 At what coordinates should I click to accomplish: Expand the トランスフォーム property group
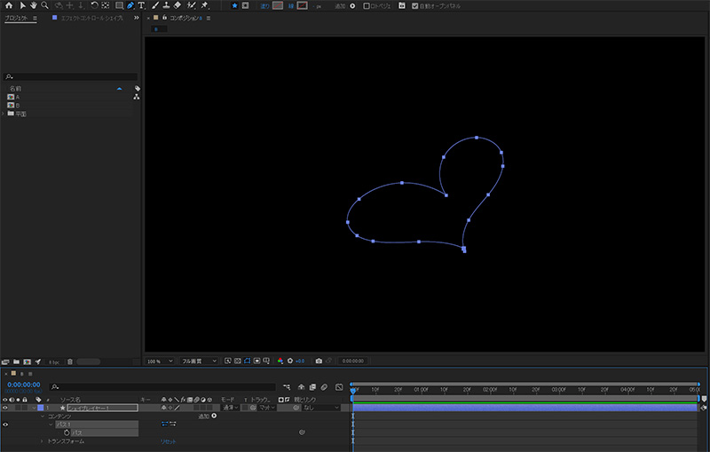point(41,440)
